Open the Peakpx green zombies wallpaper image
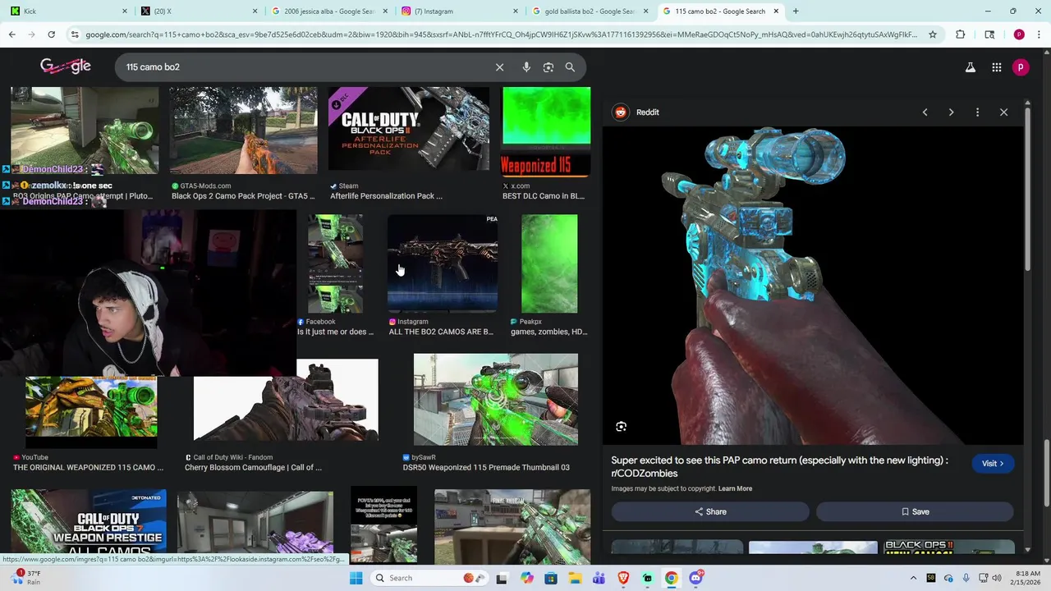The image size is (1051, 591). point(549,264)
